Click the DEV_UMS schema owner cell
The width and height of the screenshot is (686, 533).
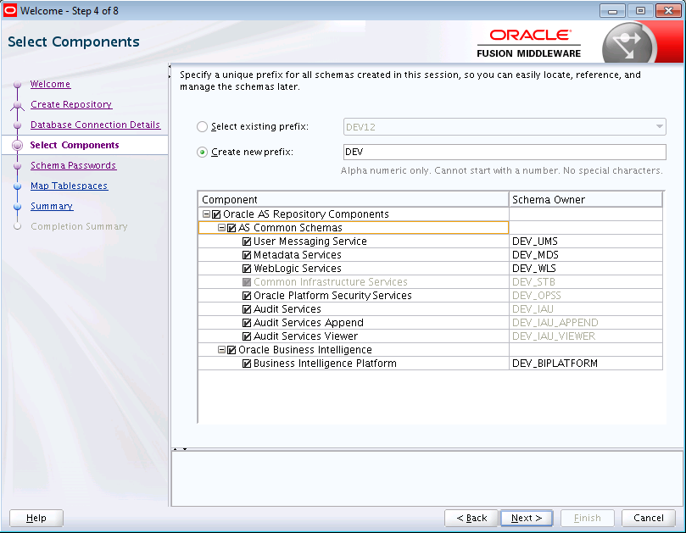(x=586, y=242)
